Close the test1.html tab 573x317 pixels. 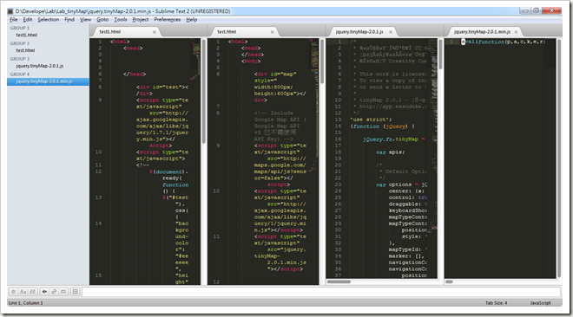(x=155, y=32)
